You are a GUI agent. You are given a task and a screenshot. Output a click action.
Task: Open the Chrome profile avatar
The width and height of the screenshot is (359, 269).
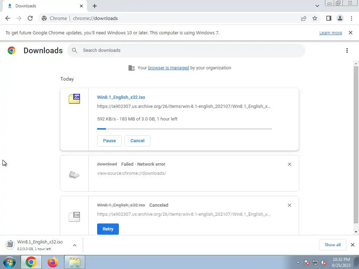[340, 18]
